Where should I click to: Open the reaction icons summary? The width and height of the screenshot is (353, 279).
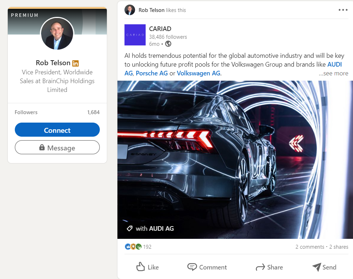click(133, 247)
